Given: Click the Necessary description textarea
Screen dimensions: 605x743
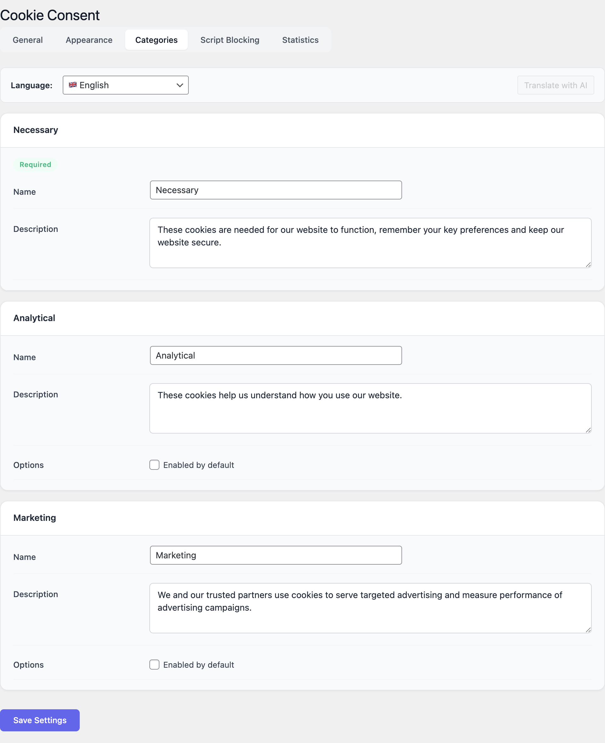Looking at the screenshot, I should coord(370,243).
